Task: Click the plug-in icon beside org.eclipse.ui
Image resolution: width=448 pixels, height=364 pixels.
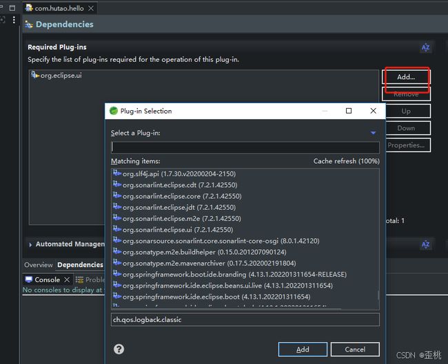Action: pos(35,75)
